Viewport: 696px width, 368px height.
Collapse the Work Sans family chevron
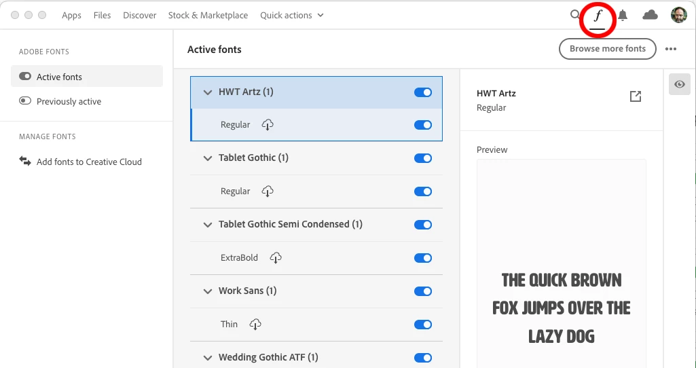pos(207,292)
